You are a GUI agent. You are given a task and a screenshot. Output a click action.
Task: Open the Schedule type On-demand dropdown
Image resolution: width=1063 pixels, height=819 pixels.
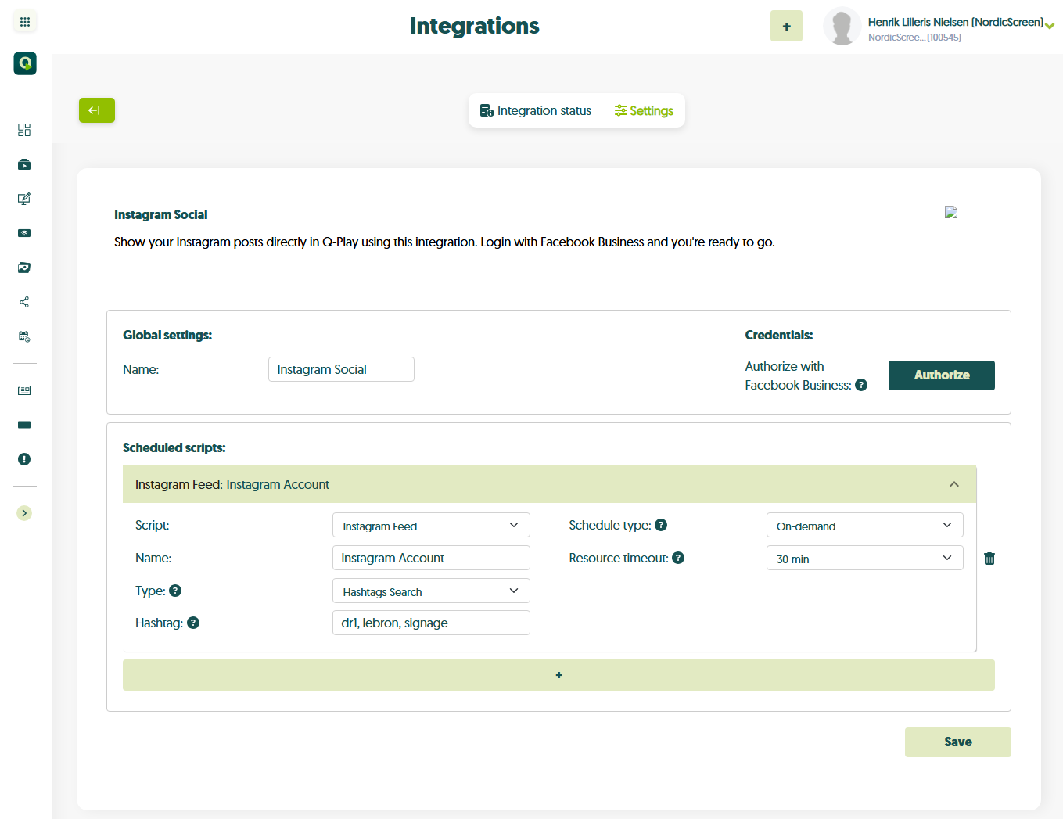tap(864, 526)
